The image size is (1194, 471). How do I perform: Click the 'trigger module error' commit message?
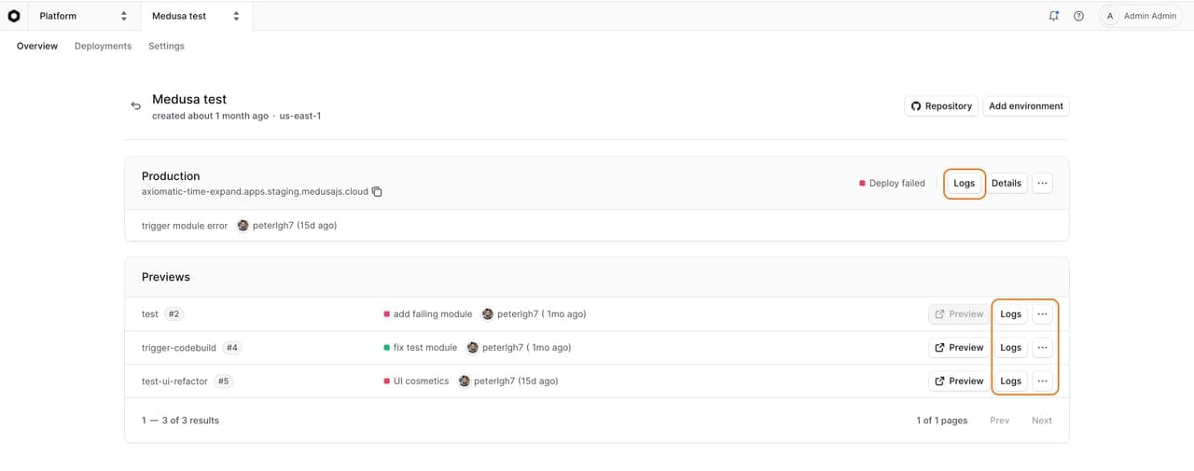pyautogui.click(x=185, y=226)
